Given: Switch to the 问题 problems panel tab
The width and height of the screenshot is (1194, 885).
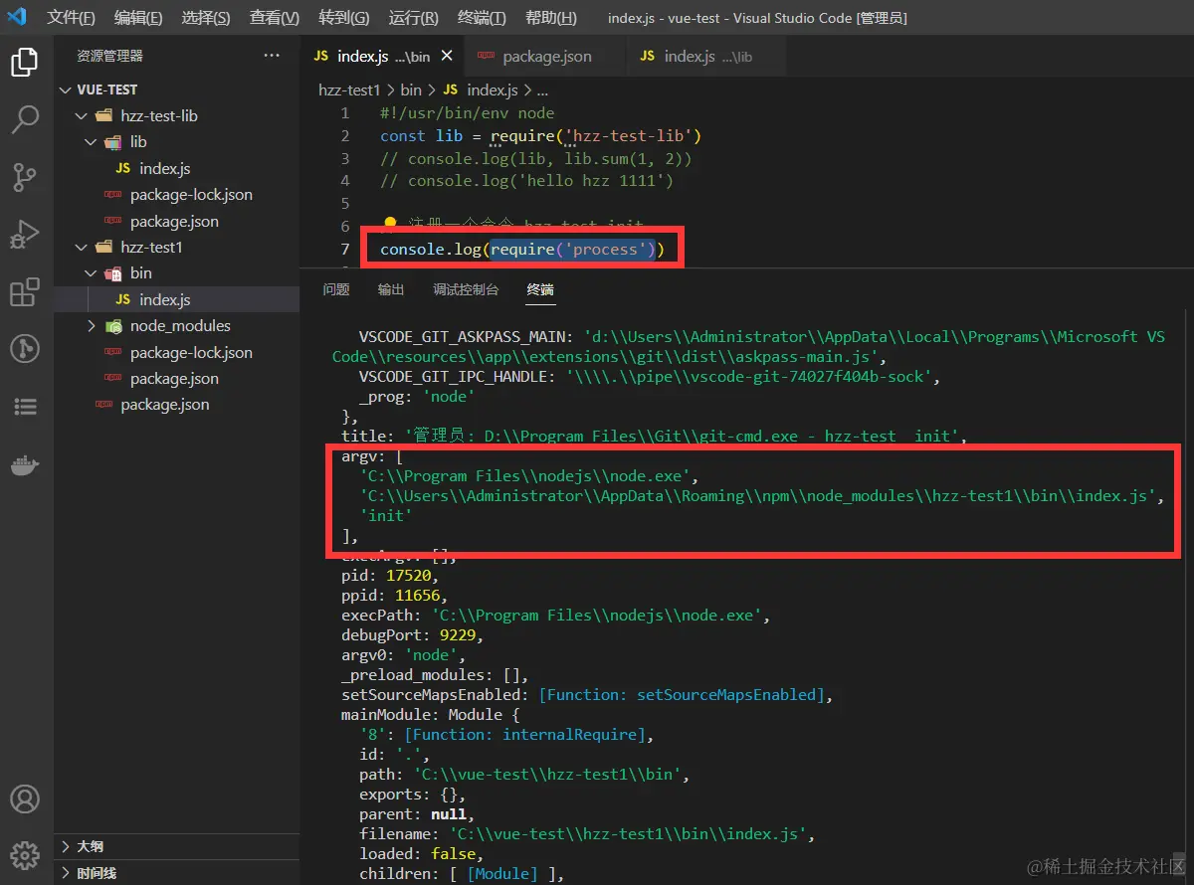Looking at the screenshot, I should point(336,289).
